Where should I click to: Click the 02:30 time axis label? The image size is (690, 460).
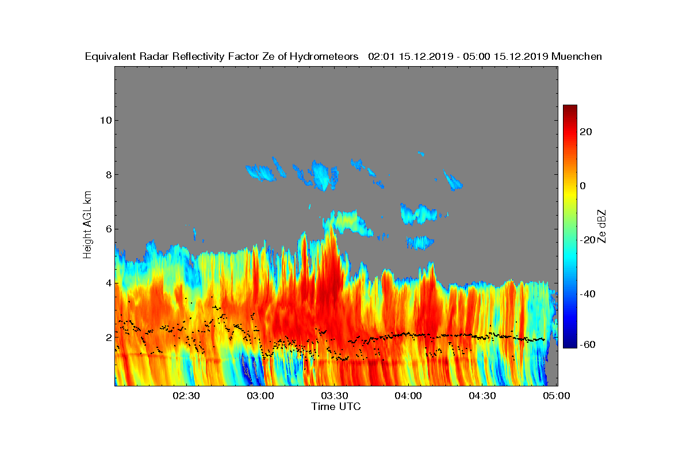point(186,396)
